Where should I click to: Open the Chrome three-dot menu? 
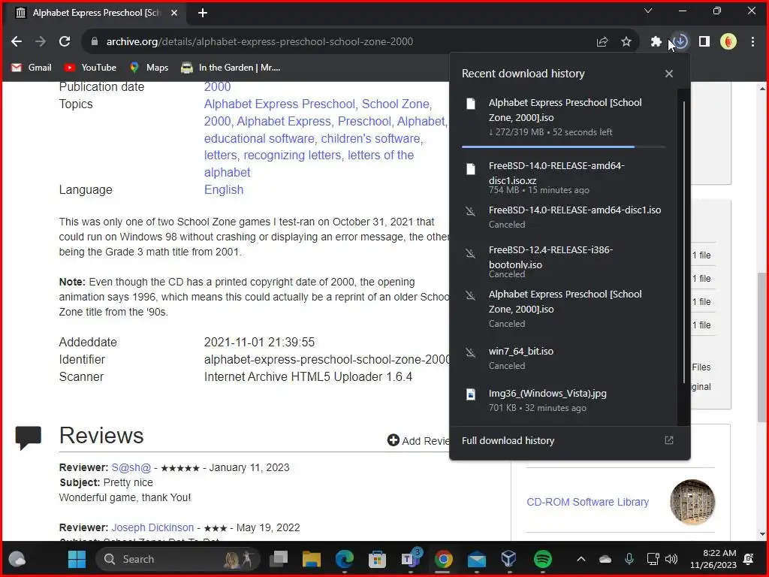pos(752,42)
